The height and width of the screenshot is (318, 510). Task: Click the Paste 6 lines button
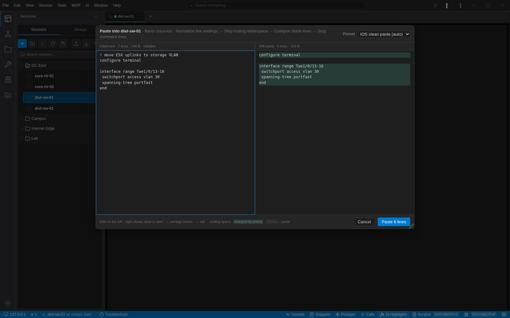(394, 222)
